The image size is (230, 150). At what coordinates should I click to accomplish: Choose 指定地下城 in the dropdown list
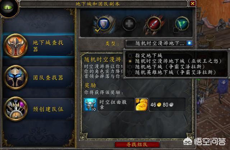tap(148, 56)
